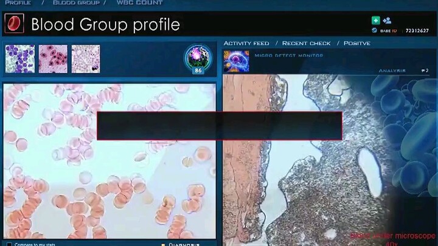Screen dimensions: 438x246
Task: Open the round avatar badge showing 86
Action: click(198, 59)
